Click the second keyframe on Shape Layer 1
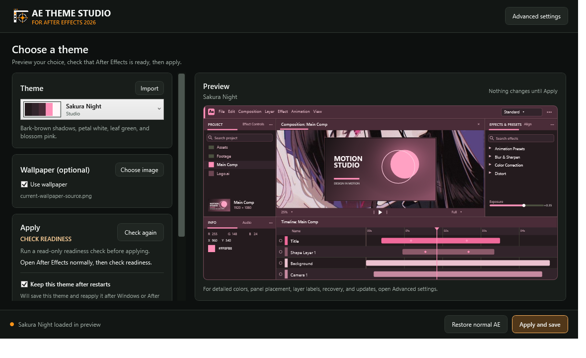Screen dimensions: 586x358 tap(468, 252)
